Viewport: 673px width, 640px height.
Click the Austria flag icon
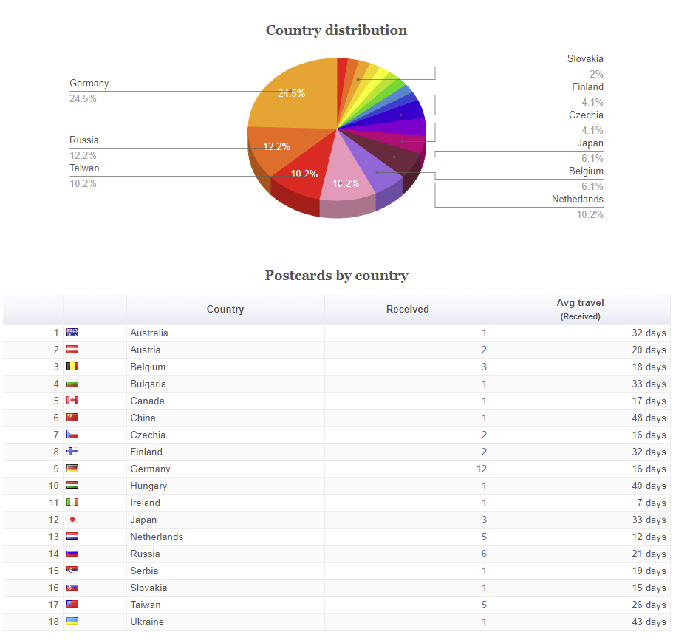72,350
